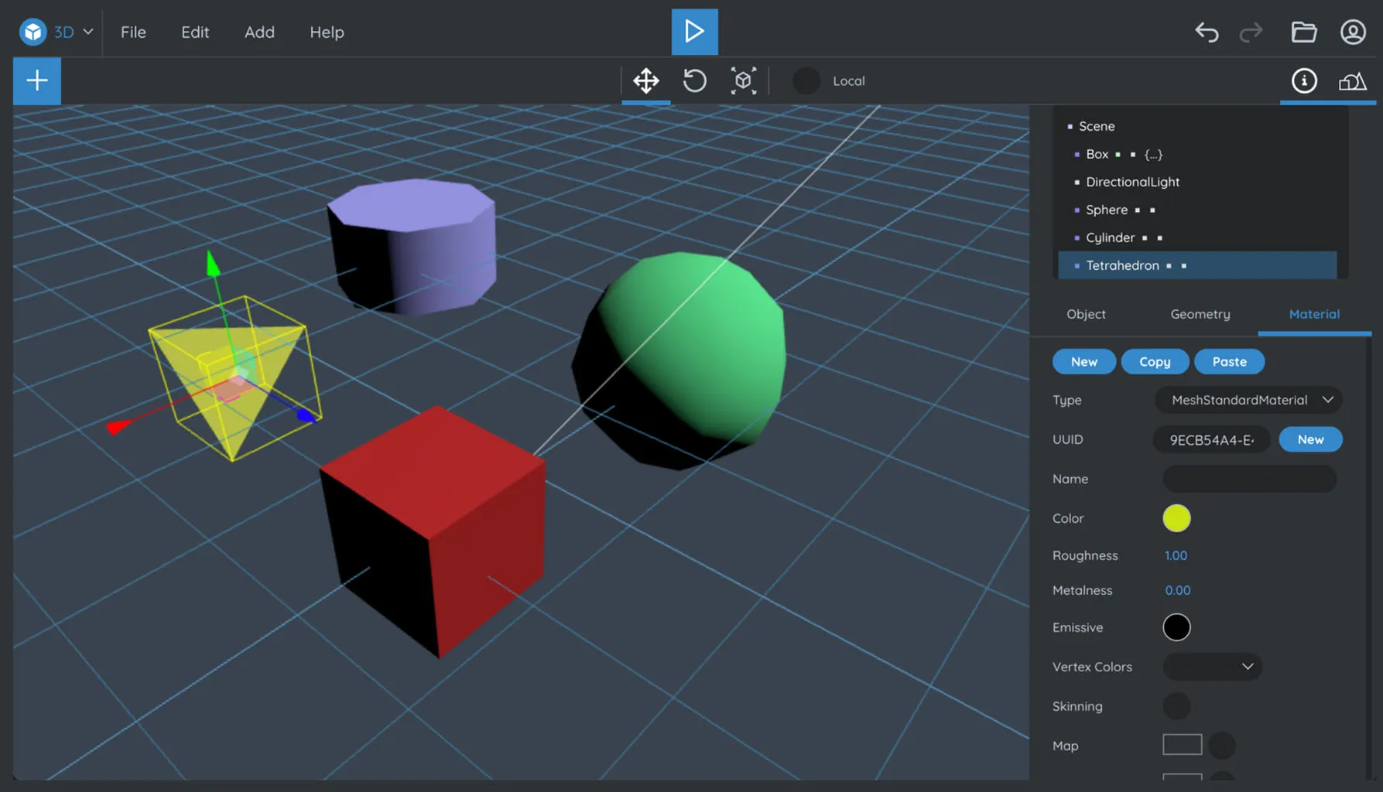
Task: Click the 3D cube app logo
Action: pos(33,32)
